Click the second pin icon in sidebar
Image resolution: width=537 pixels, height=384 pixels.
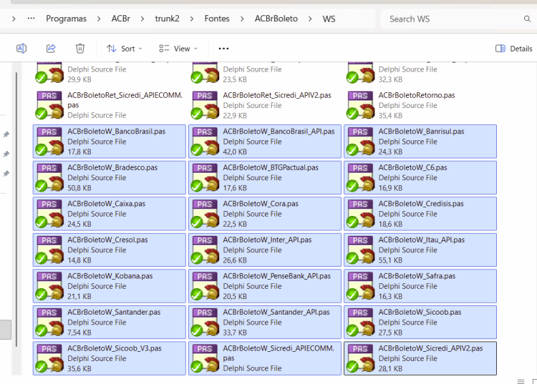tap(6, 154)
